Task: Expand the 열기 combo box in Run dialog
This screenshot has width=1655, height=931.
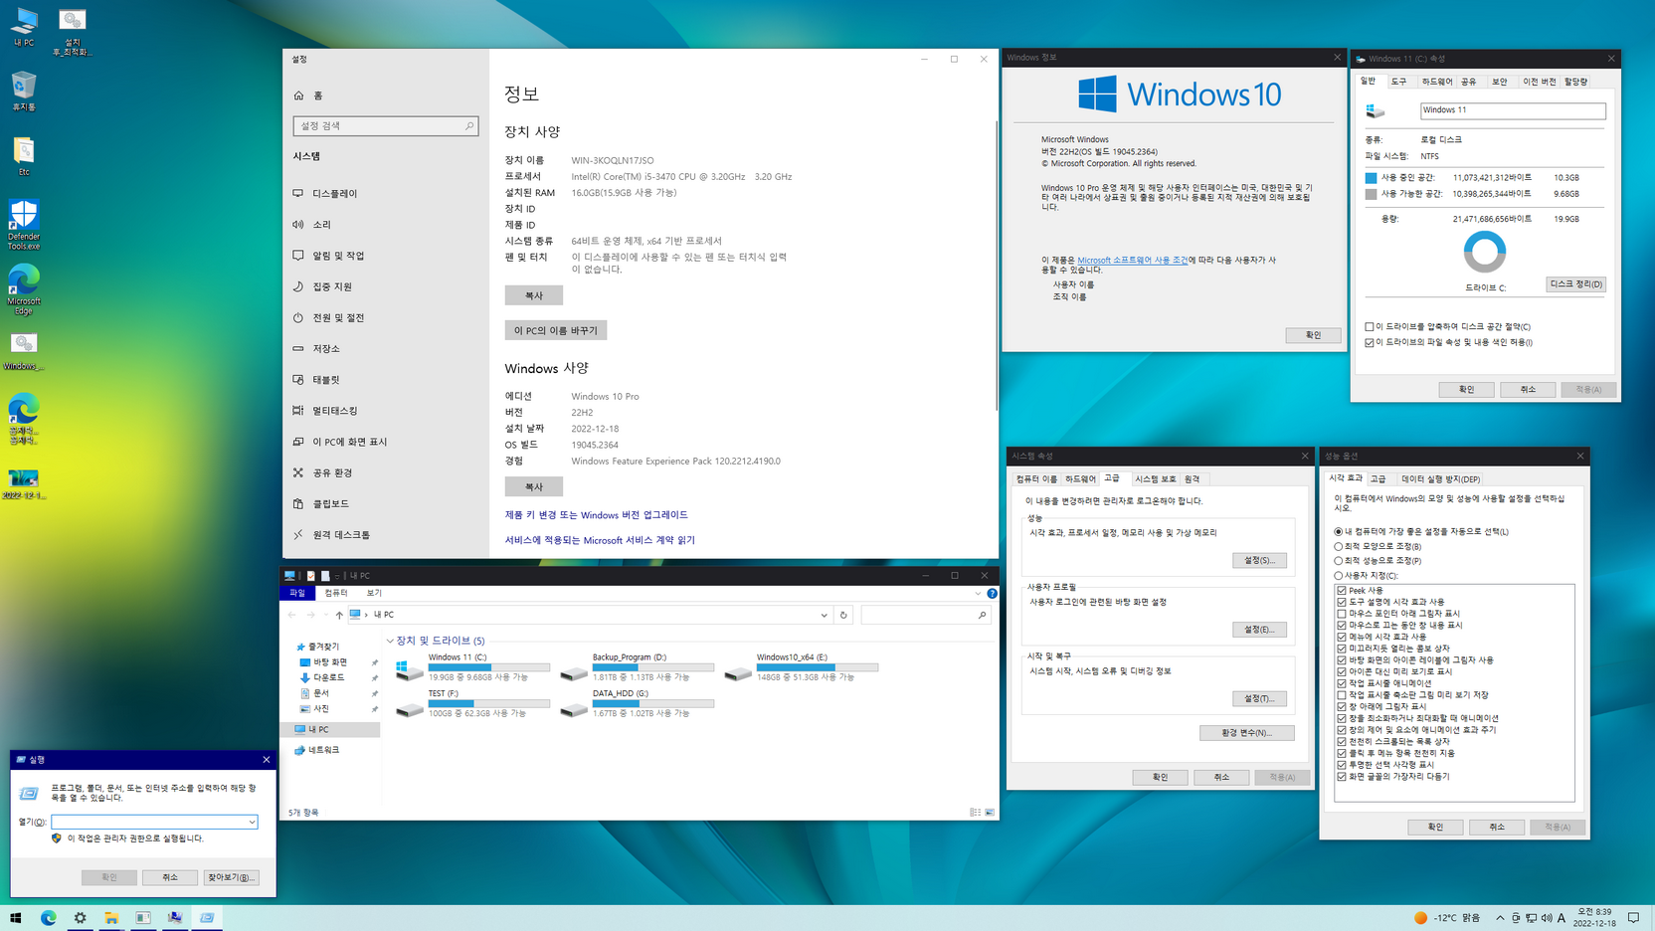Action: pyautogui.click(x=252, y=822)
